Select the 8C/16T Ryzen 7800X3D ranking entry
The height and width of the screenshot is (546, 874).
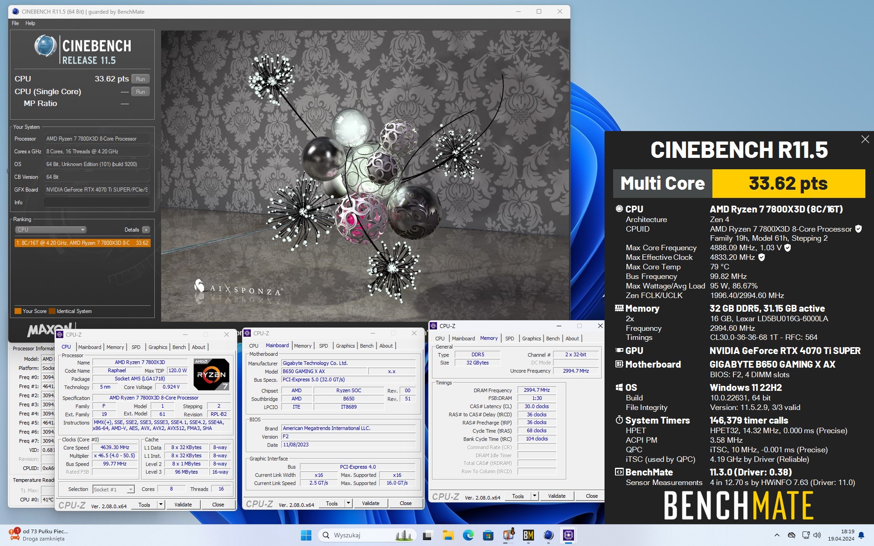(x=82, y=243)
